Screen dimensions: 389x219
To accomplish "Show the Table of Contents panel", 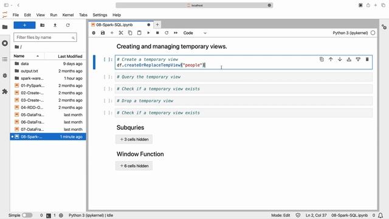I will pos(5,59).
